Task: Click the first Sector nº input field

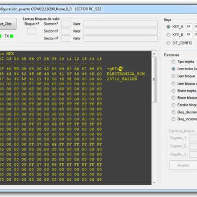Action: 65,24
